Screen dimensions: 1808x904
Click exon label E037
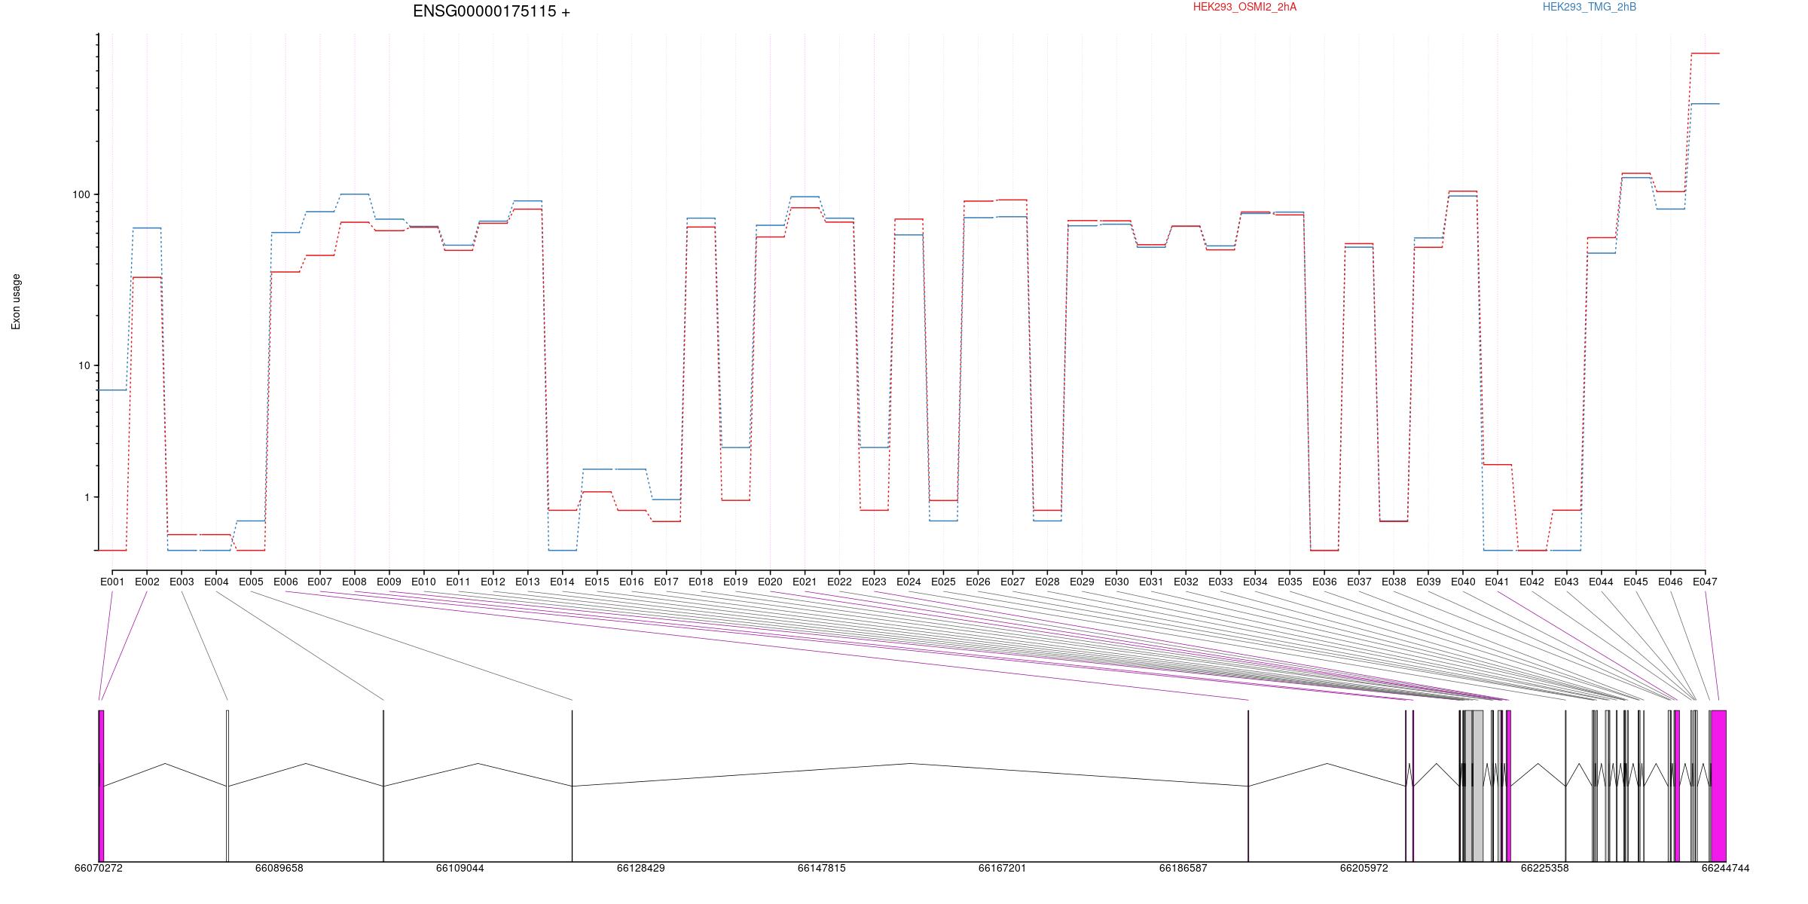tap(1360, 582)
